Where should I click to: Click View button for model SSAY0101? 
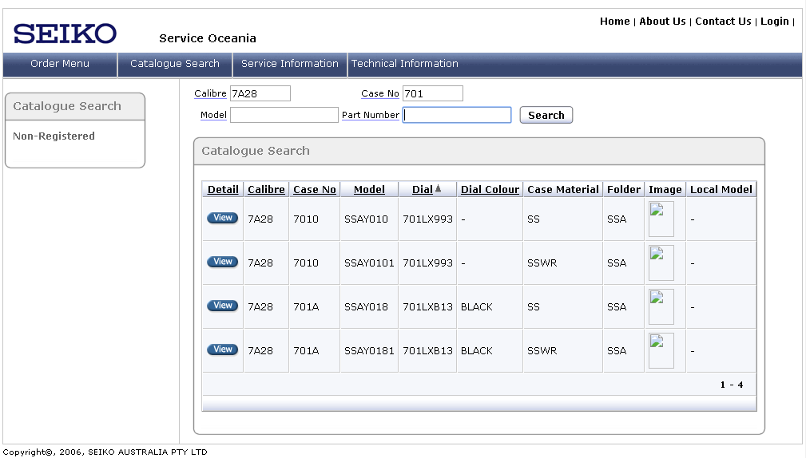(x=222, y=262)
